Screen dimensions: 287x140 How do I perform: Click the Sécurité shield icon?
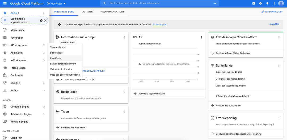pos(5,83)
